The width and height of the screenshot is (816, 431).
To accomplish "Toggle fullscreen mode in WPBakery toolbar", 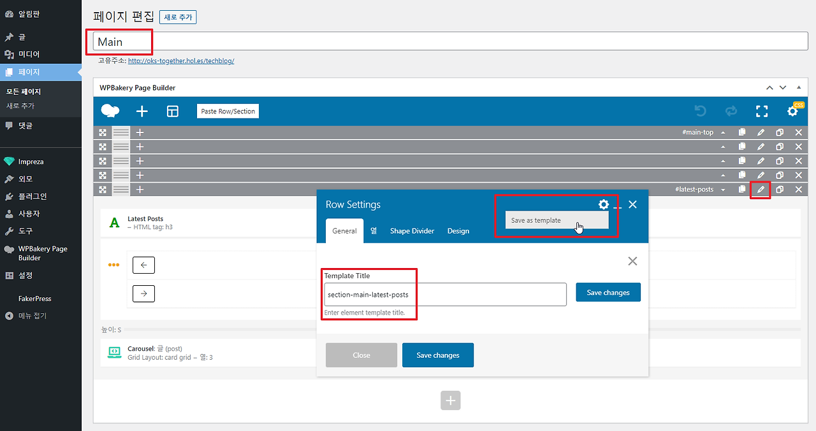I will [762, 111].
